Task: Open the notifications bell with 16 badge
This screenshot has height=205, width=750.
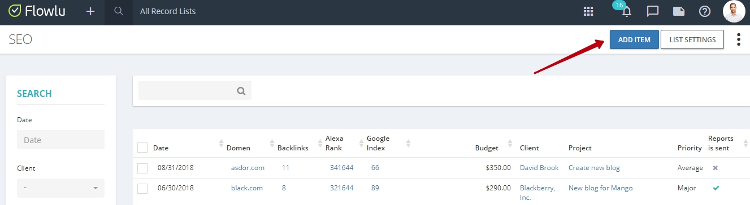Action: click(626, 11)
